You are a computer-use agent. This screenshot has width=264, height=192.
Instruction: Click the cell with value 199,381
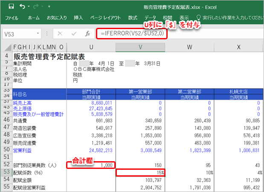click(251, 143)
